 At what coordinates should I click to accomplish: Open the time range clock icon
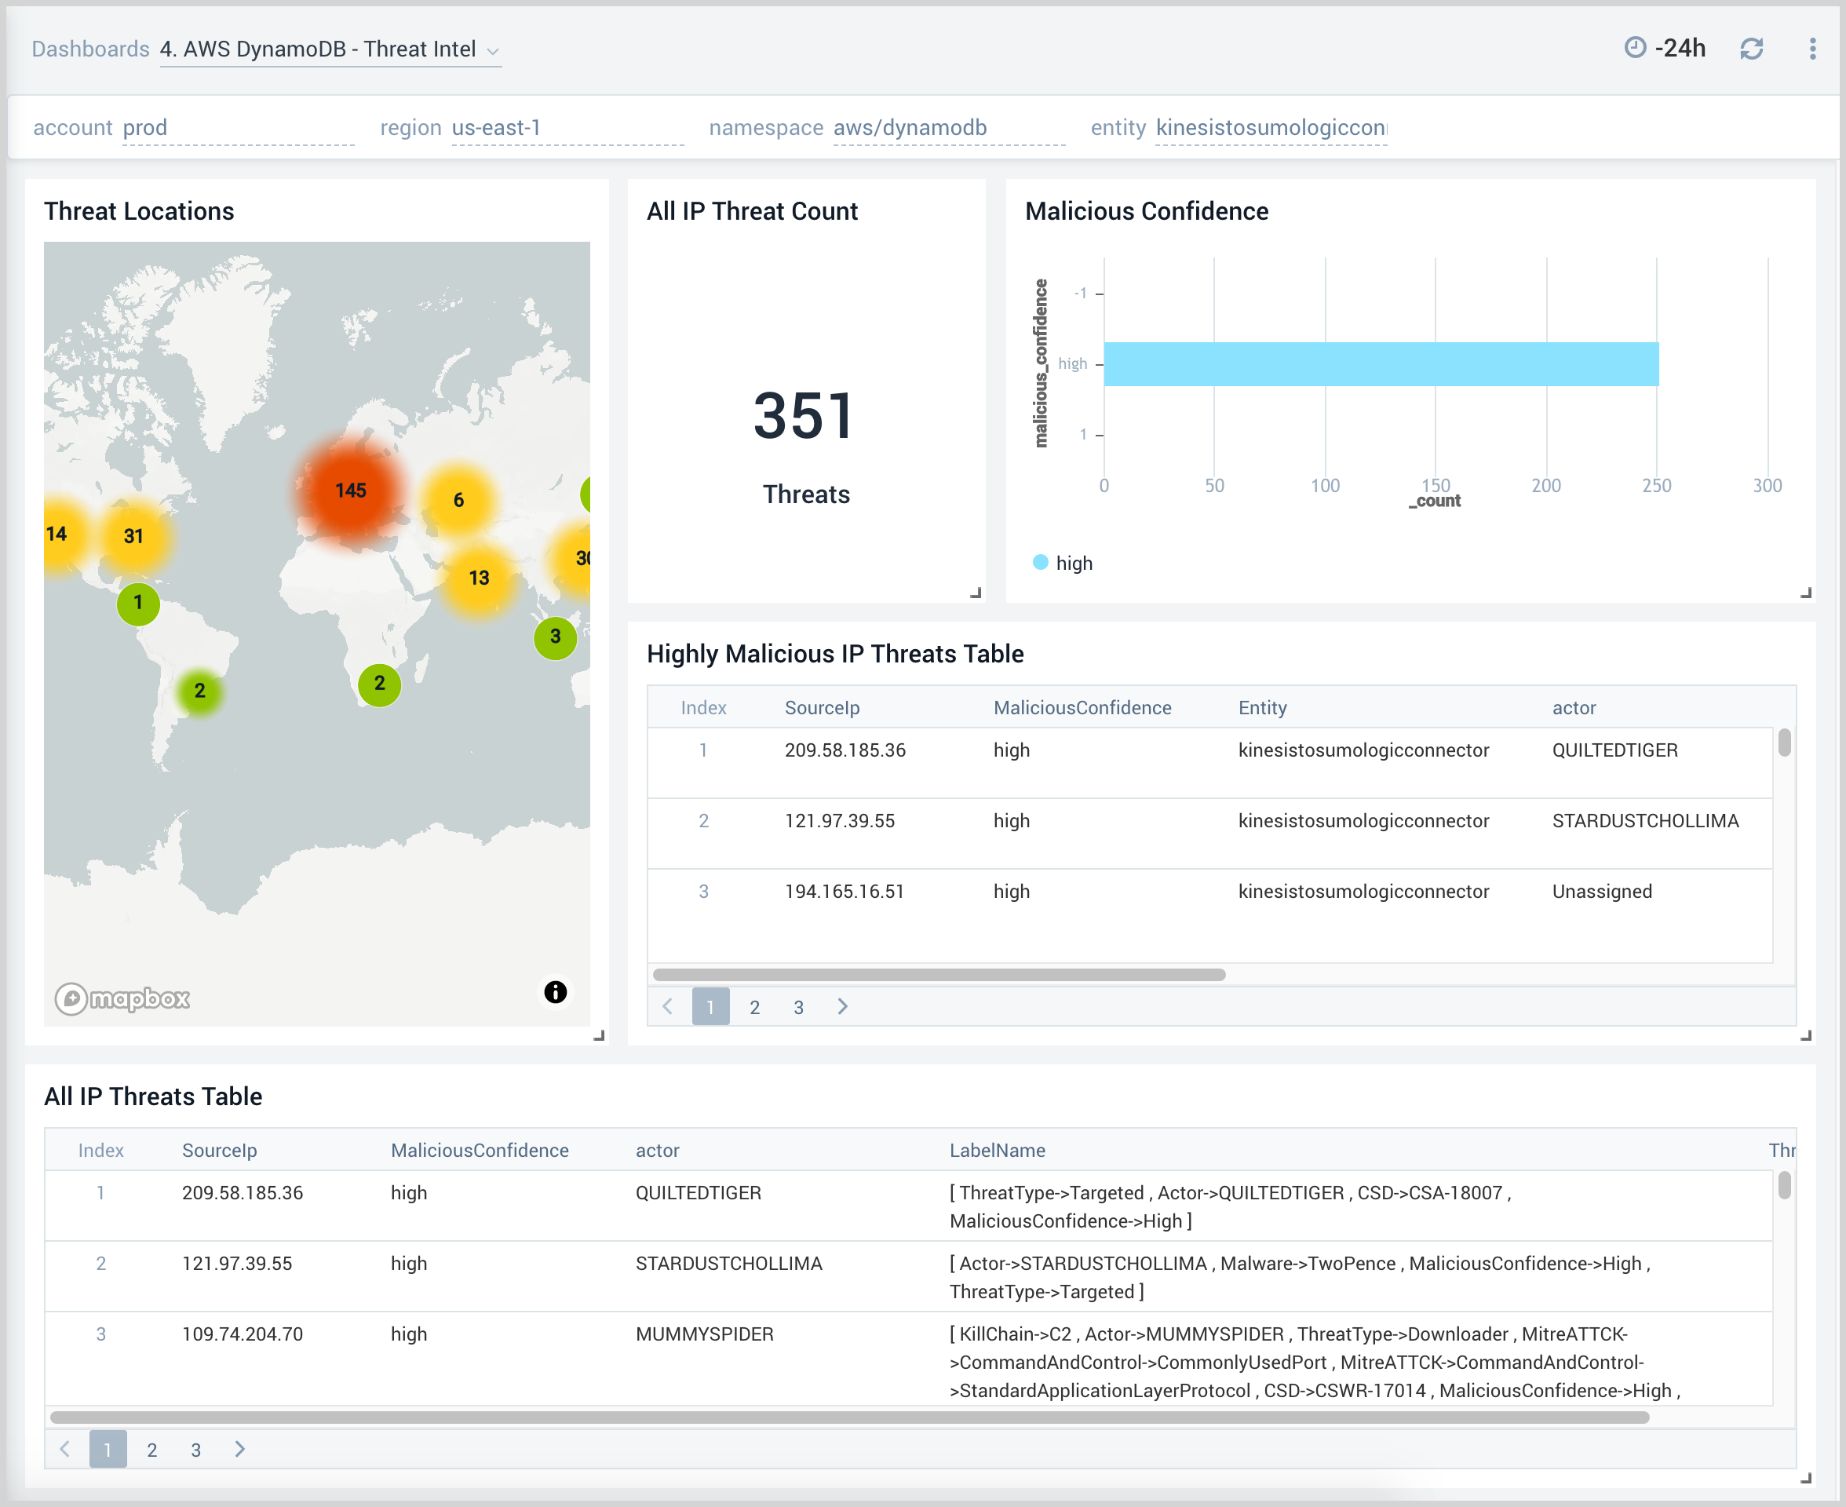[x=1636, y=49]
